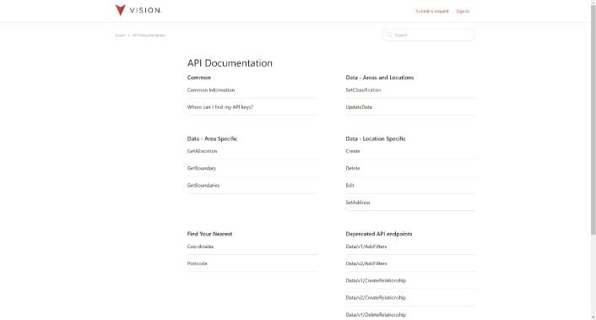Open GetBoundaries article
The width and height of the screenshot is (596, 320).
(203, 186)
